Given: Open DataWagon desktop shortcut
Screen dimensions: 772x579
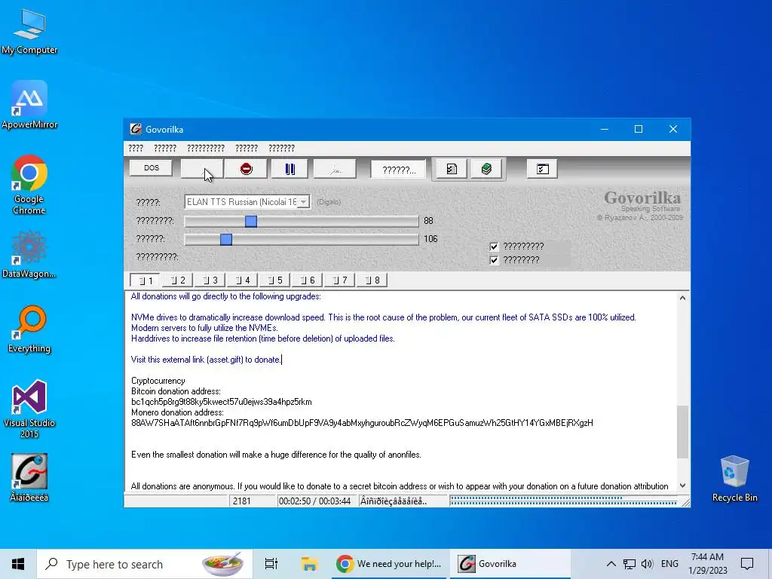Looking at the screenshot, I should point(29,255).
